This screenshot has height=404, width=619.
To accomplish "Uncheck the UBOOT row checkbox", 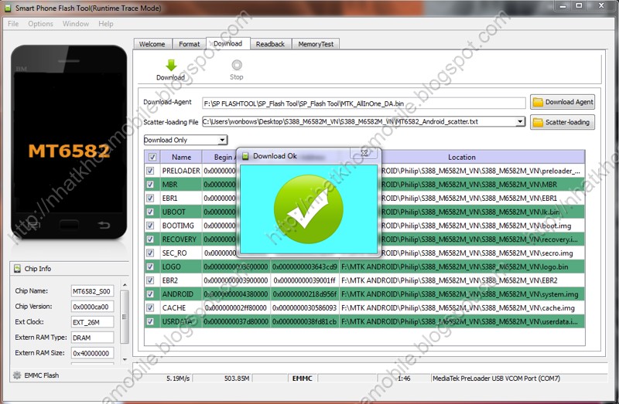I will [x=150, y=212].
